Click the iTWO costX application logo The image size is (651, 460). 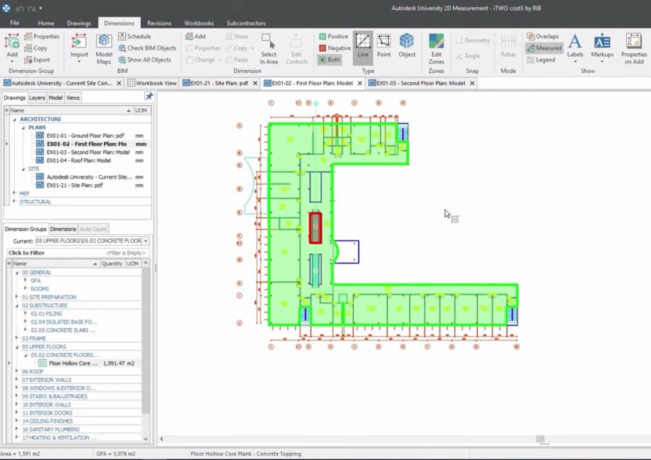(x=6, y=8)
